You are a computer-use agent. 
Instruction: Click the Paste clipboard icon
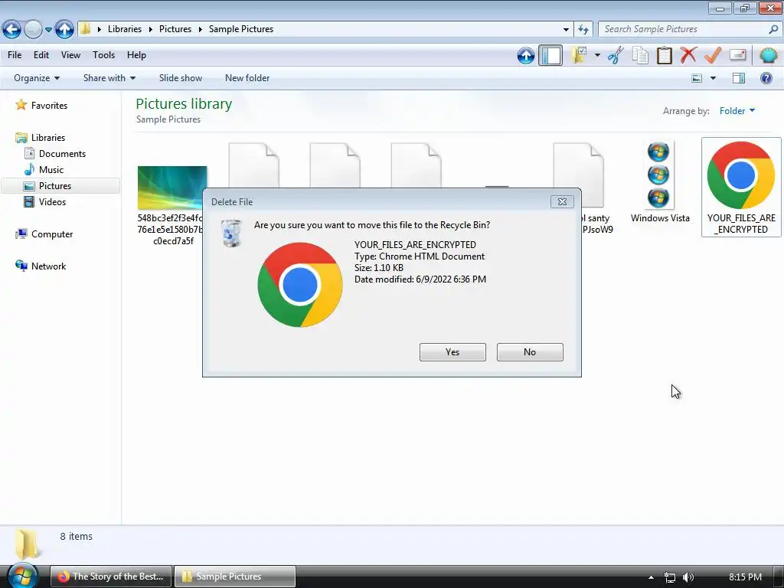[664, 55]
